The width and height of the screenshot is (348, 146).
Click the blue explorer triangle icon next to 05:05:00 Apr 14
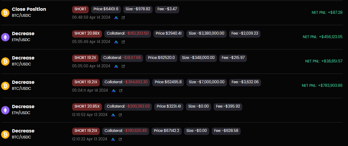tap(116, 66)
